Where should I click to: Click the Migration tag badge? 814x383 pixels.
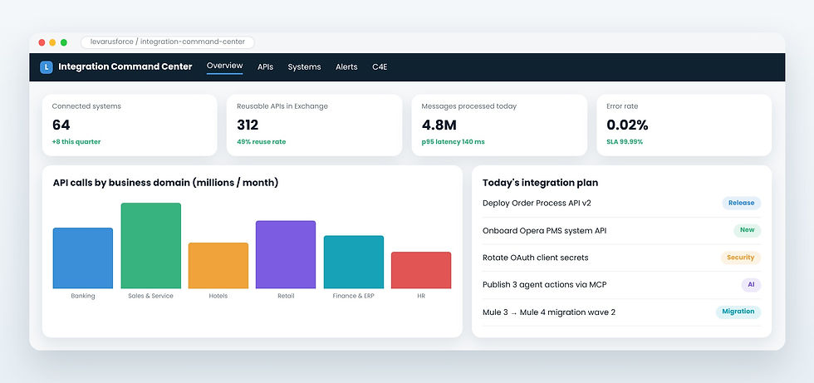[x=738, y=312]
